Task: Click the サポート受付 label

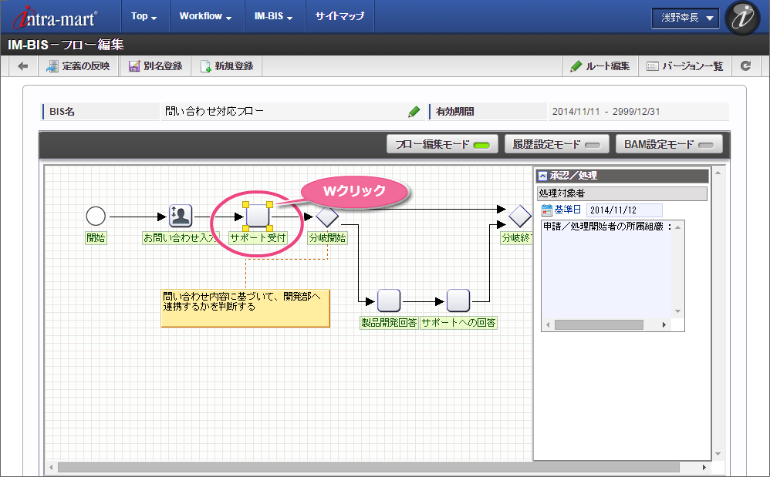Action: point(258,238)
